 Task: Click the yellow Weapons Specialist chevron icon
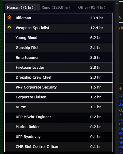pyautogui.click(x=9, y=27)
